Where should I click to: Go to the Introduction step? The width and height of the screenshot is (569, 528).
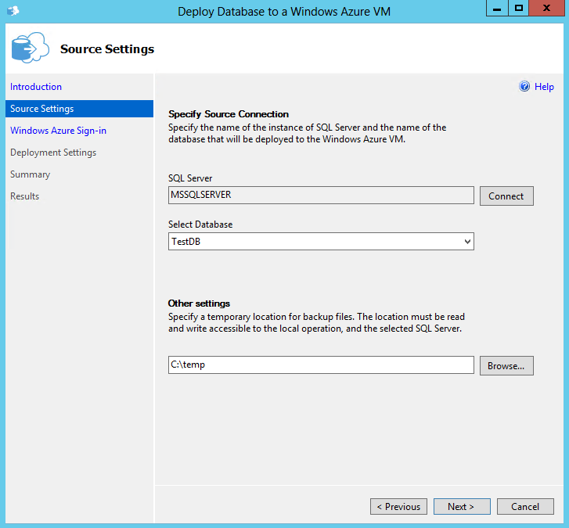(x=36, y=87)
